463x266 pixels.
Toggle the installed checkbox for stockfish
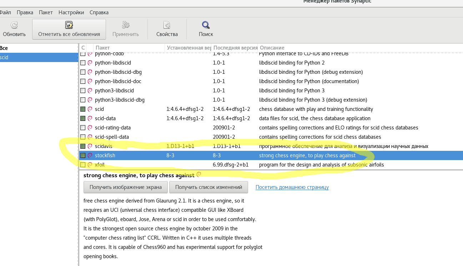(83, 155)
